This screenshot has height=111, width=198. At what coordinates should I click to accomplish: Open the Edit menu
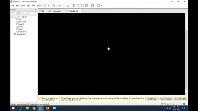[x=18, y=6]
